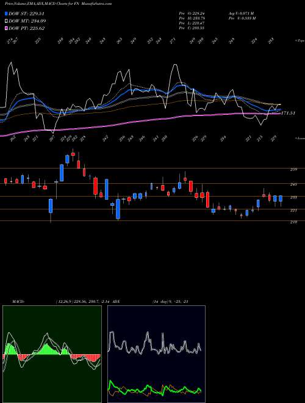Click the tall blue candle at the far right
Screen dimensions: 305x403
coord(281,198)
